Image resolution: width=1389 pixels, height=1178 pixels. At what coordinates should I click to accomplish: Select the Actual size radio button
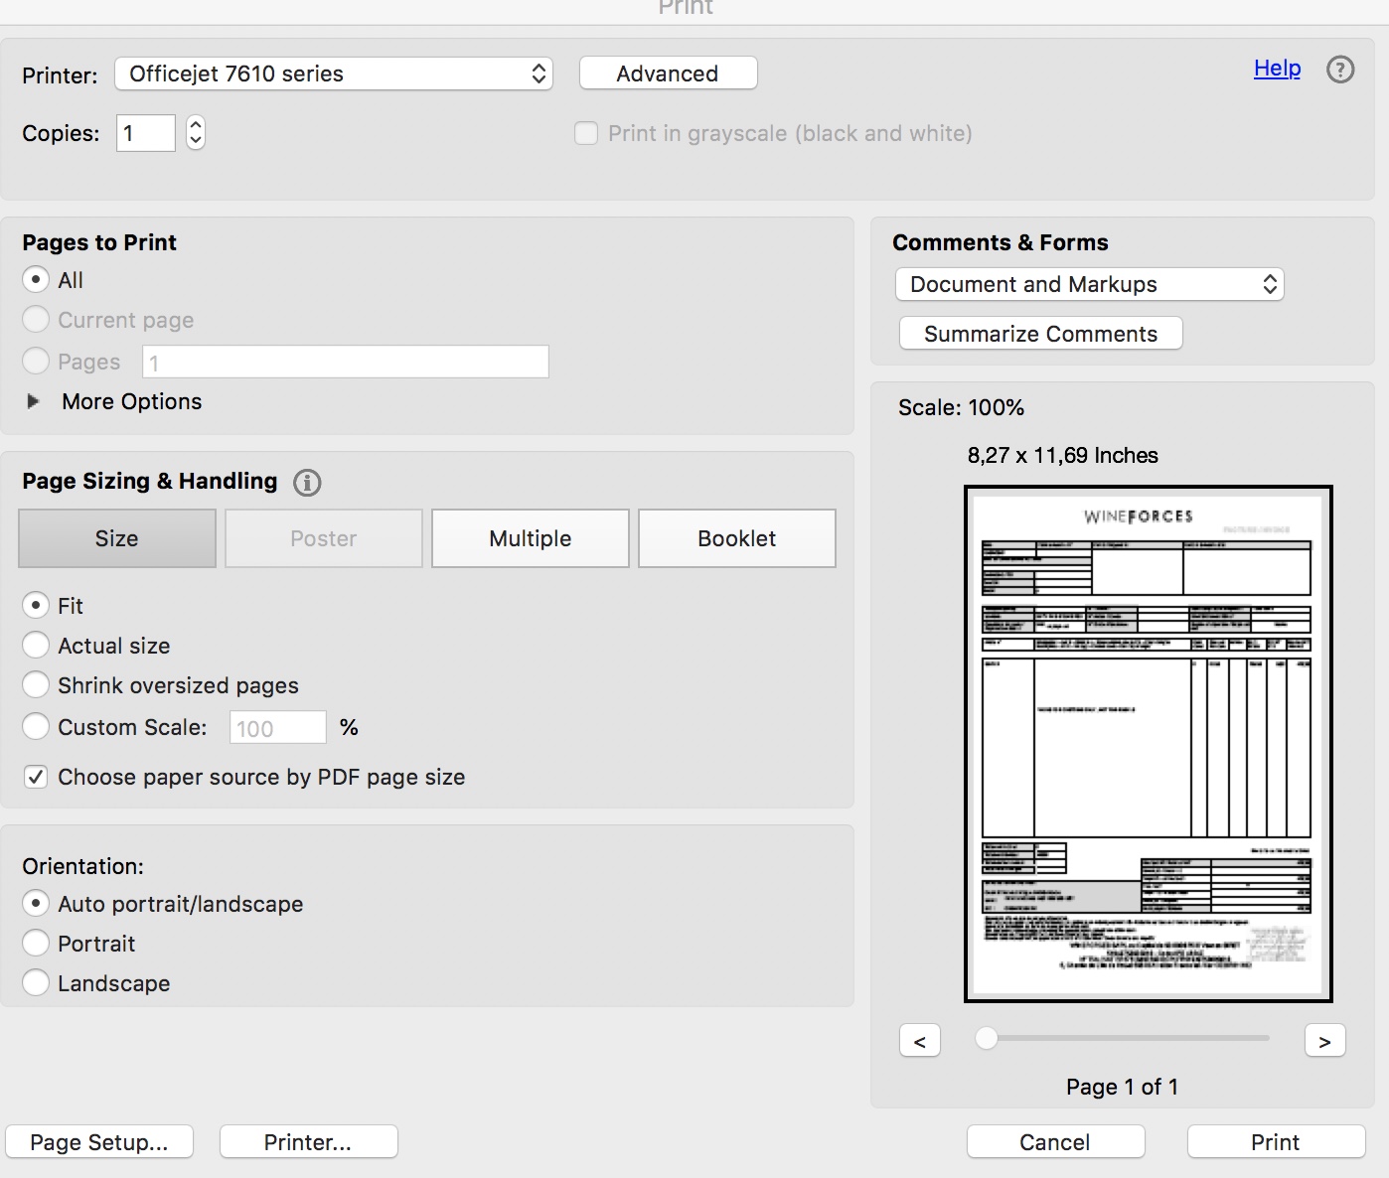(x=36, y=645)
